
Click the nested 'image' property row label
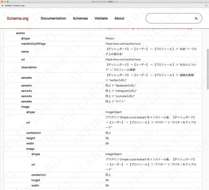pyautogui.click(x=30, y=149)
